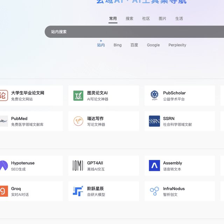The width and height of the screenshot is (224, 224).
Task: Open GPT4All title link
Action: point(95,163)
